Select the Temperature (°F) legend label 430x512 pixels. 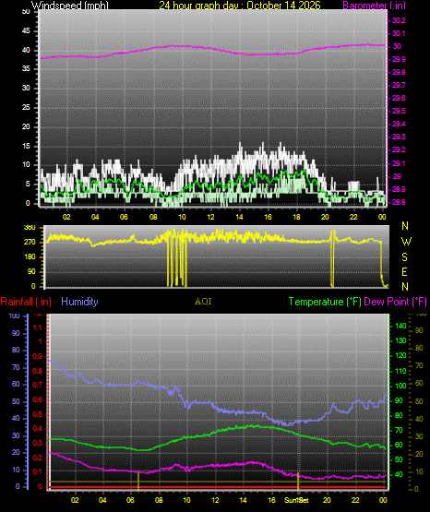[325, 302]
